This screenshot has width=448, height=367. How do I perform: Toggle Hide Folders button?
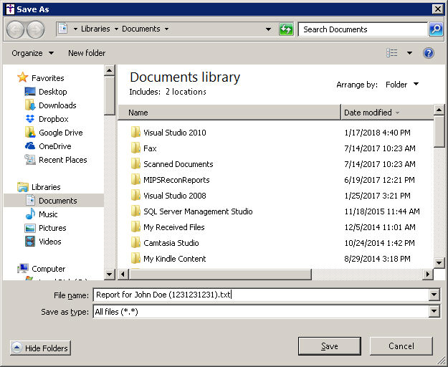point(41,348)
